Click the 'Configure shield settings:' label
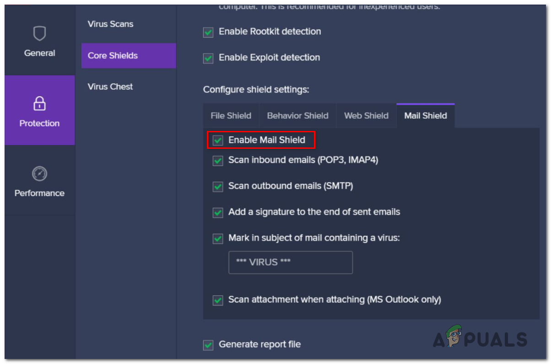 click(256, 90)
